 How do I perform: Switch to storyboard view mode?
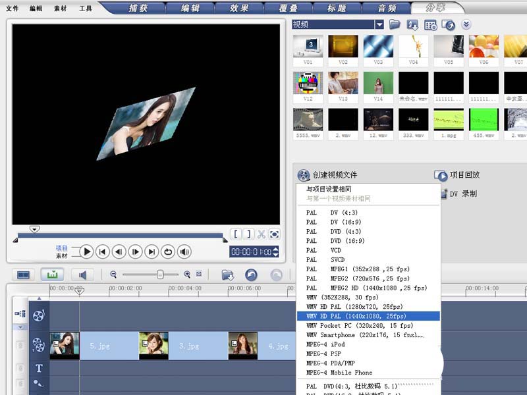(x=23, y=275)
